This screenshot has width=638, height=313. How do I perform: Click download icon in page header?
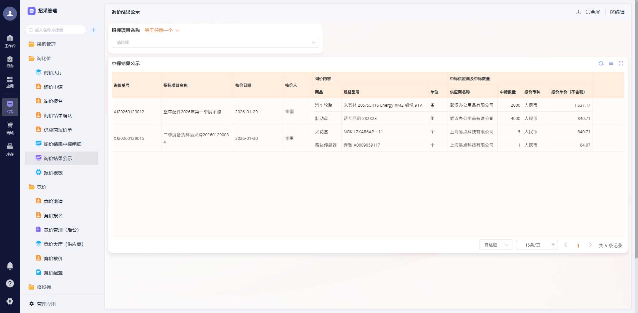coord(579,12)
